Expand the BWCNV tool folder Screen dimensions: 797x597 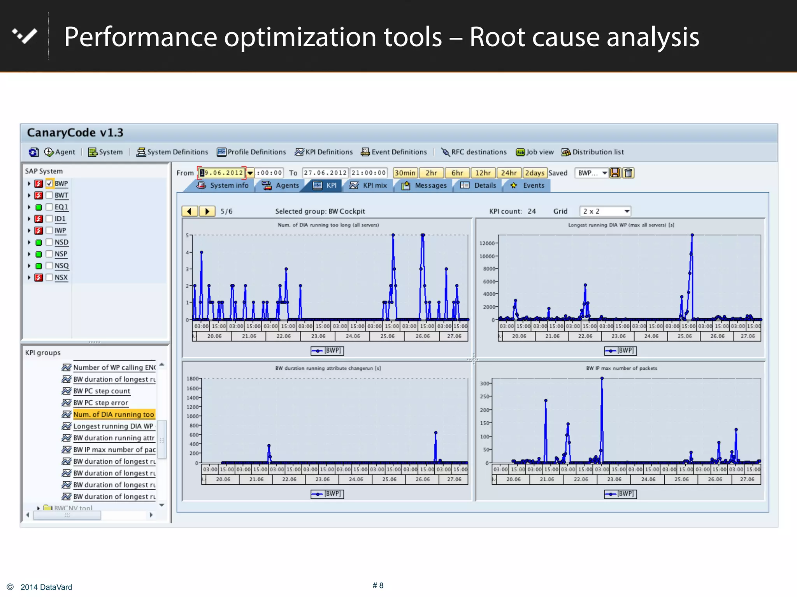click(38, 508)
